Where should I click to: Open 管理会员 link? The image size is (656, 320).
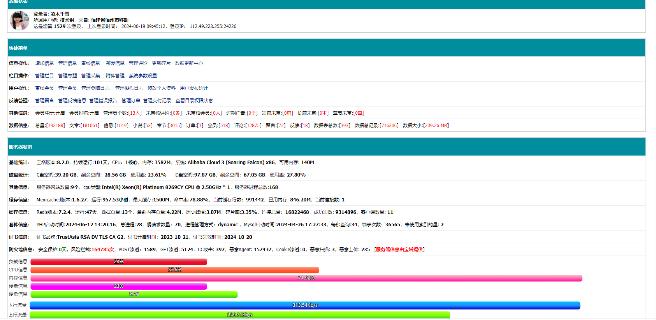click(x=67, y=88)
